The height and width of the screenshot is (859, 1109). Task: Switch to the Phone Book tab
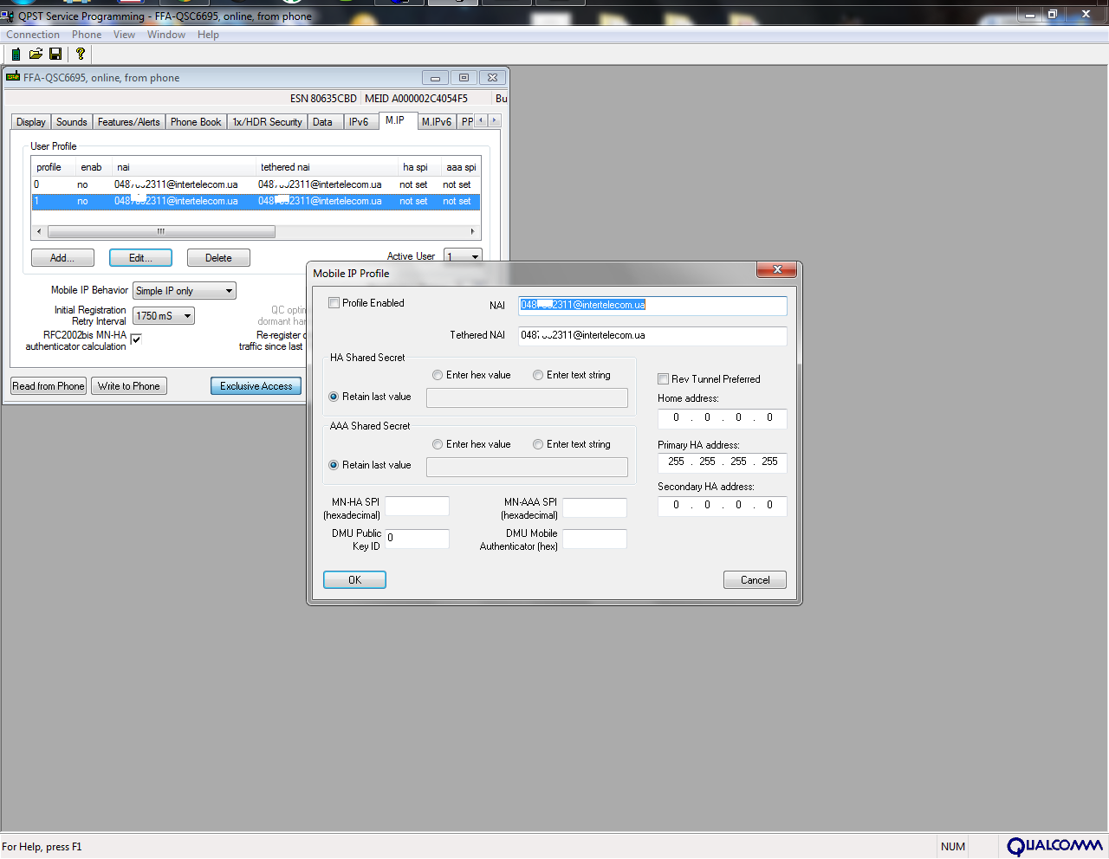point(196,122)
